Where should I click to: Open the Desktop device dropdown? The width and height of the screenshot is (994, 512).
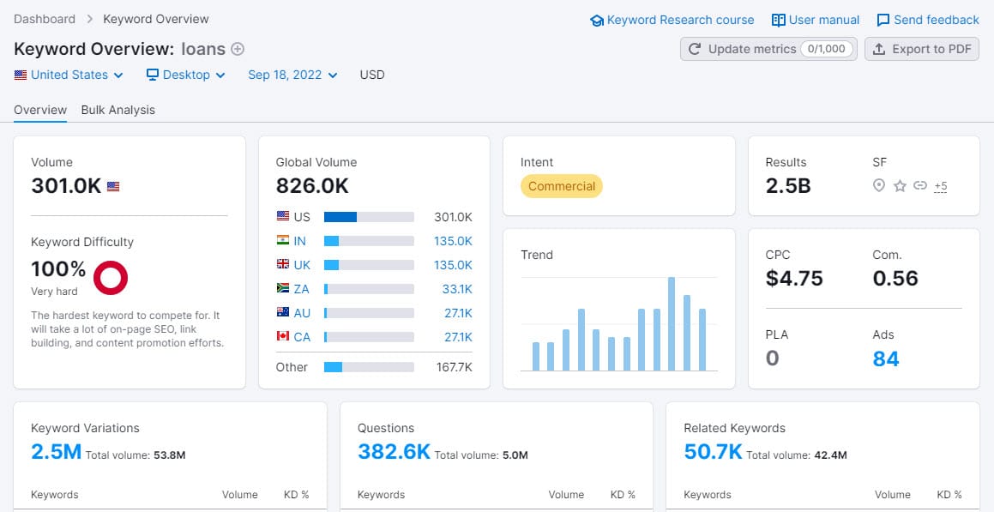pyautogui.click(x=185, y=75)
